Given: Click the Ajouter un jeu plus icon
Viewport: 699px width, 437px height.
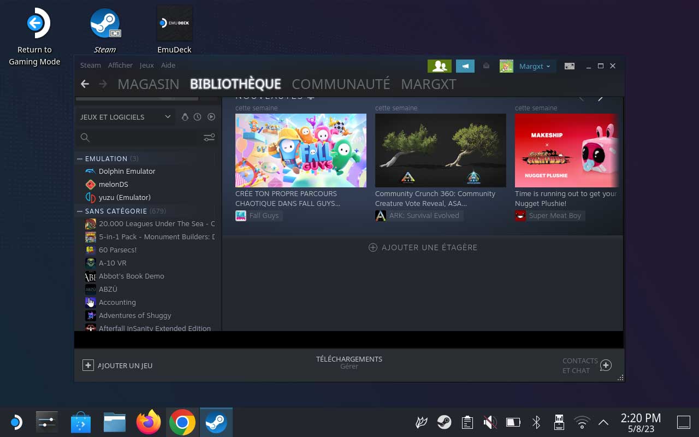Looking at the screenshot, I should tap(88, 365).
